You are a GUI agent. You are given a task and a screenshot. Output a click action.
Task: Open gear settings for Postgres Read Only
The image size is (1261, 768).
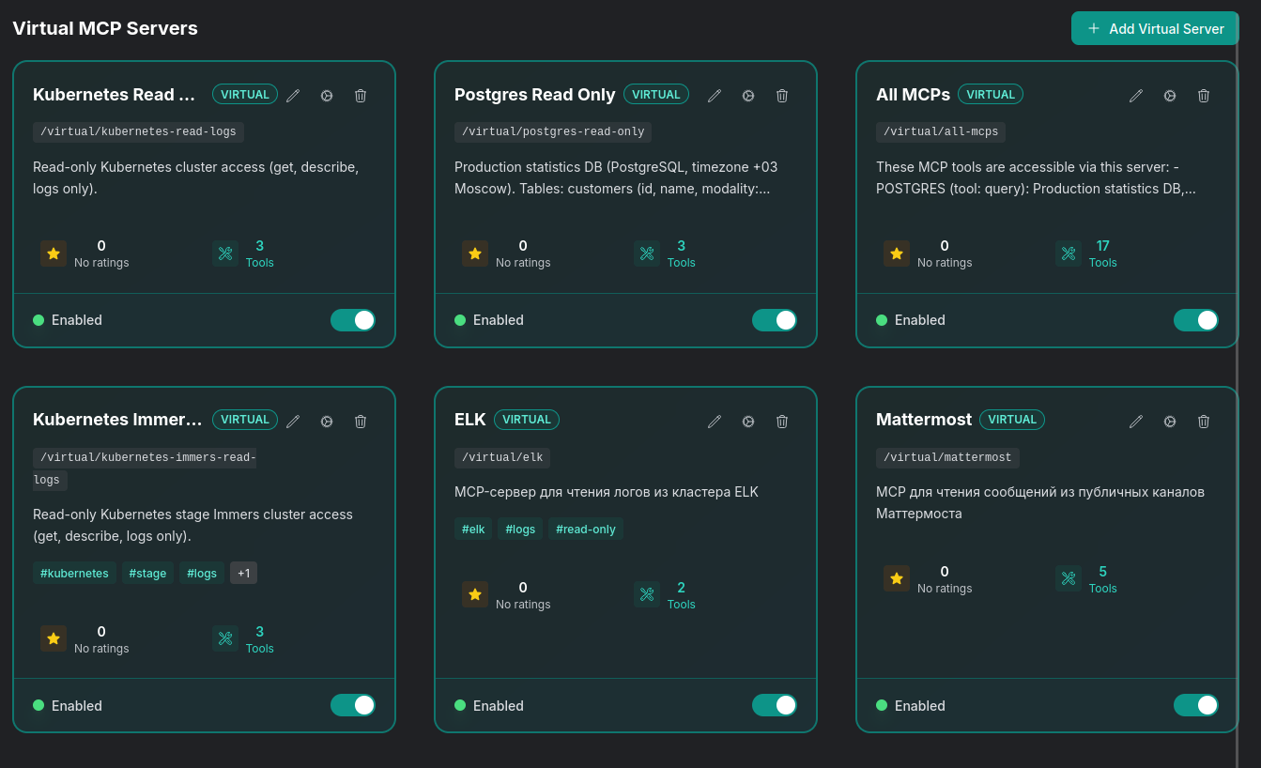pyautogui.click(x=748, y=96)
